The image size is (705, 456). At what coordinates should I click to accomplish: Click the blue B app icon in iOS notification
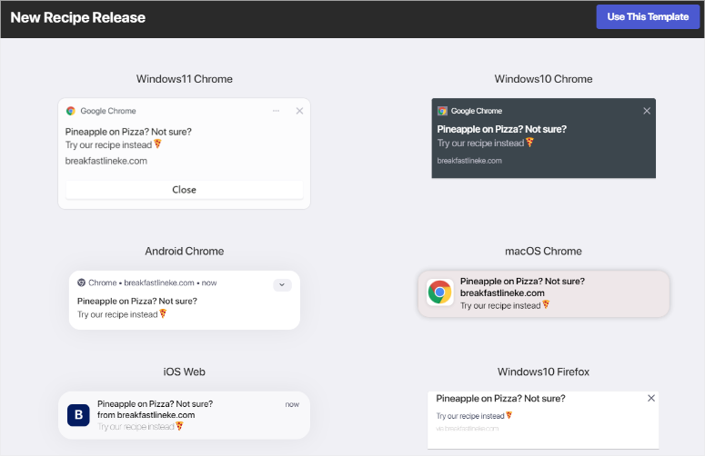pyautogui.click(x=78, y=415)
